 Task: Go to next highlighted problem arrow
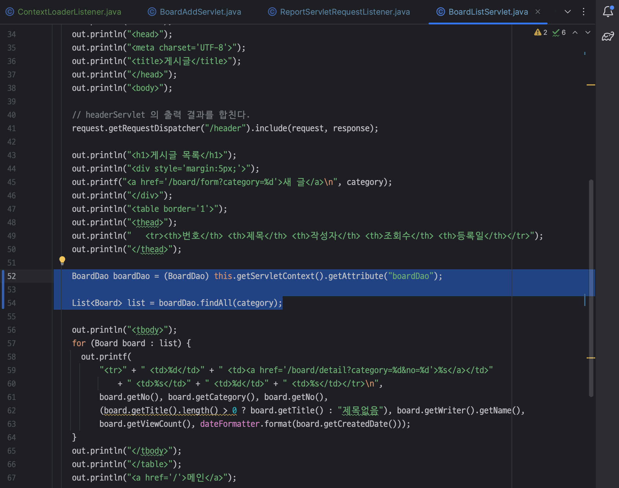[588, 32]
